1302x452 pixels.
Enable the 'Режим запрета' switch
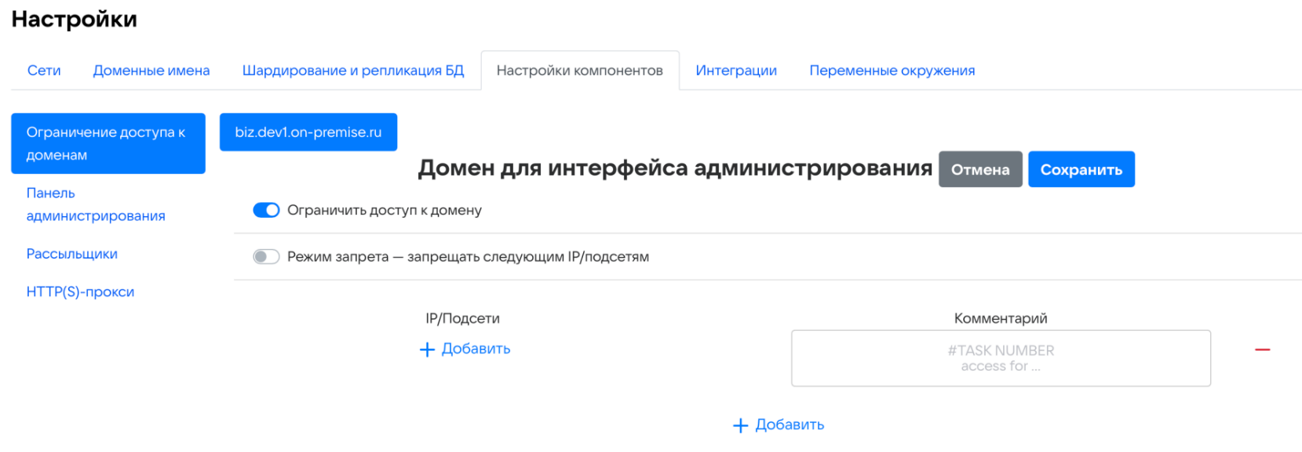point(266,257)
